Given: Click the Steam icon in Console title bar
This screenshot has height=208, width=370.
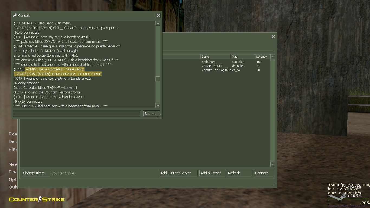Looking at the screenshot, I should (x=15, y=15).
